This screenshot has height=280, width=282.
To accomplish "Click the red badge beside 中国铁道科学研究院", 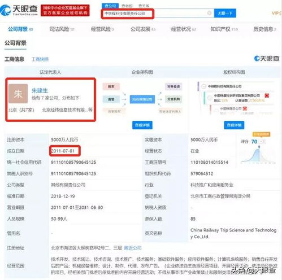I will pos(267,95).
